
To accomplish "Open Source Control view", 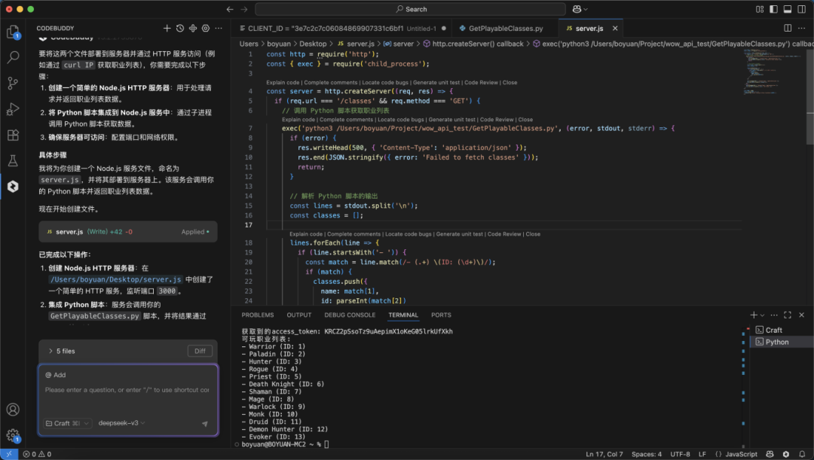I will pyautogui.click(x=13, y=83).
